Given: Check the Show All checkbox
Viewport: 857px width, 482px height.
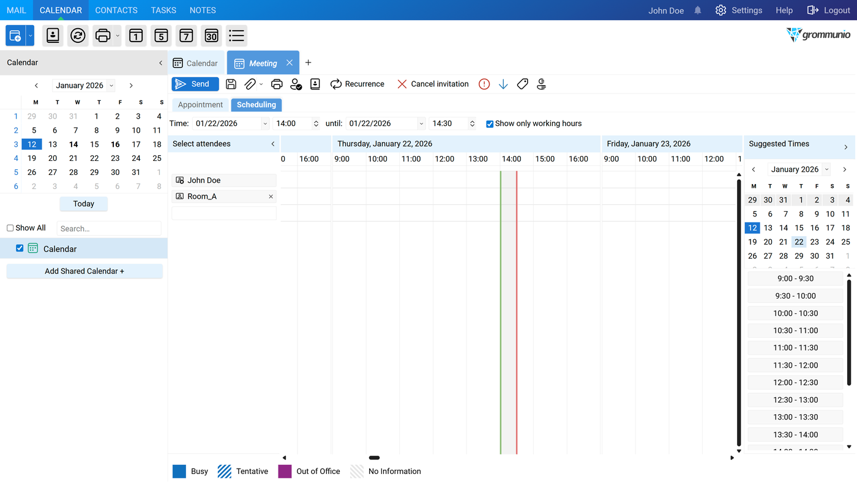Looking at the screenshot, I should point(10,228).
